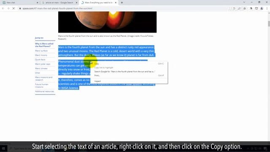Click the browser forward arrow
The width and height of the screenshot is (270, 152).
click(x=8, y=8)
